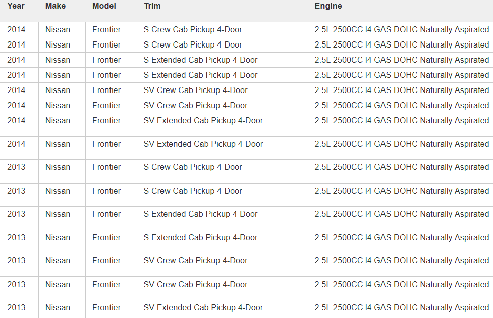This screenshot has height=318, width=493.
Task: Click the first 2013 S Extended Cab trim cell
Action: (x=200, y=214)
